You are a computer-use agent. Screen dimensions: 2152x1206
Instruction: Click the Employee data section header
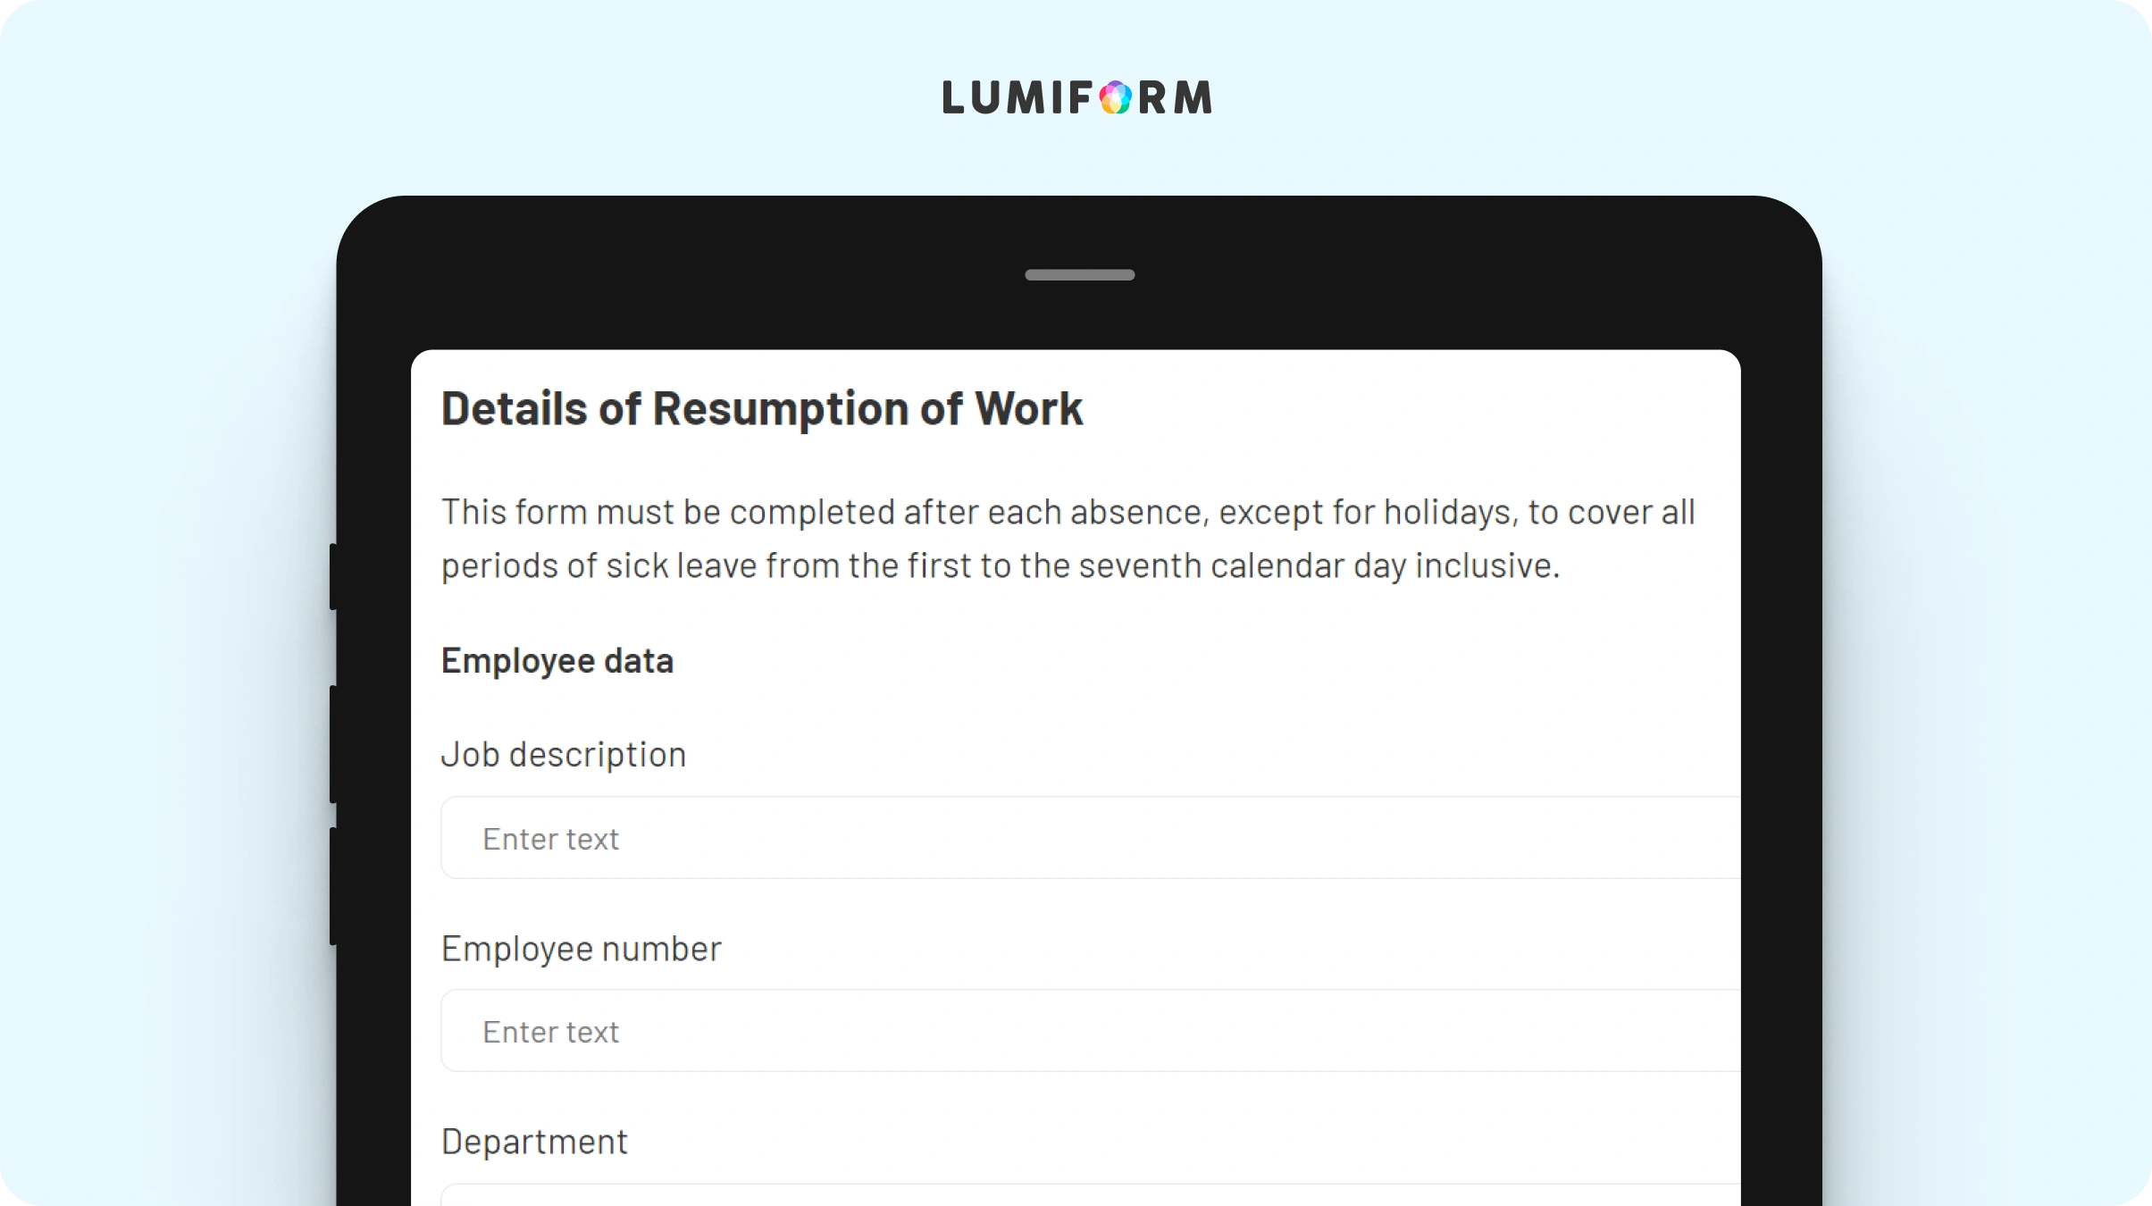coord(557,661)
